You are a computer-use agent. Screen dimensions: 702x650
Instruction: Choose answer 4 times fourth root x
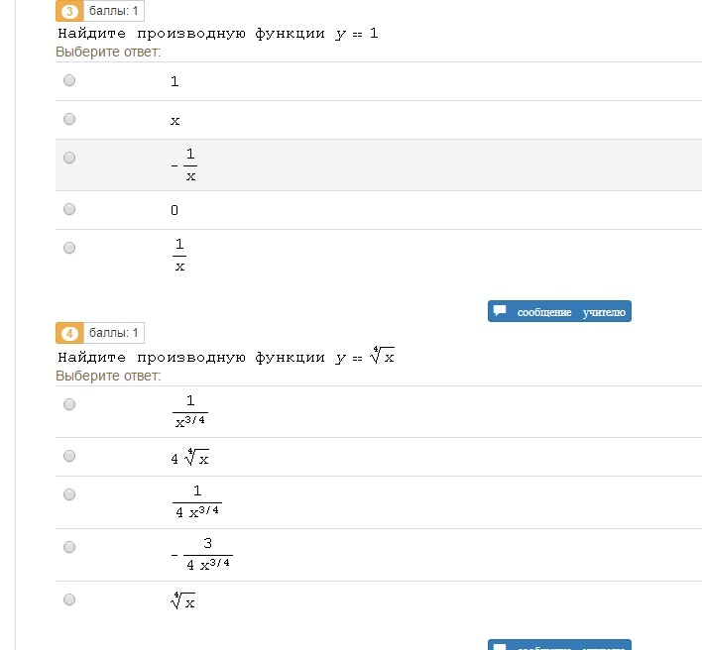pos(69,456)
